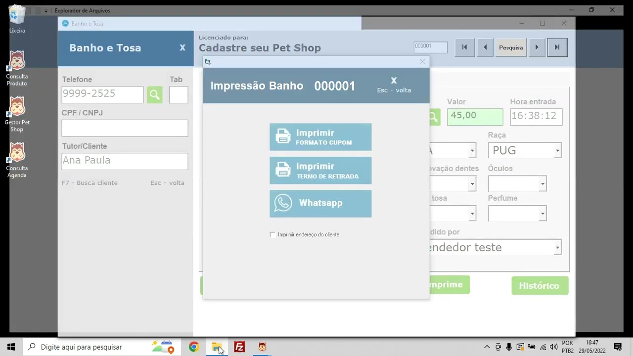633x356 pixels.
Task: Click the taskbar weather widget icon
Action: coord(163,347)
